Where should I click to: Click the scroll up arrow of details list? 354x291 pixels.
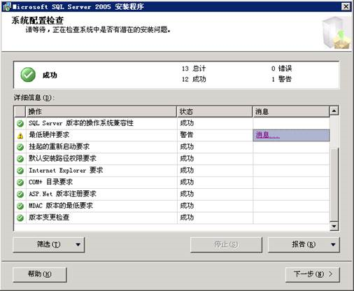(x=334, y=111)
